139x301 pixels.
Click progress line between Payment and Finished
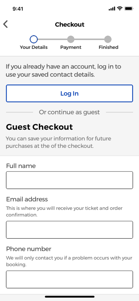(89, 39)
